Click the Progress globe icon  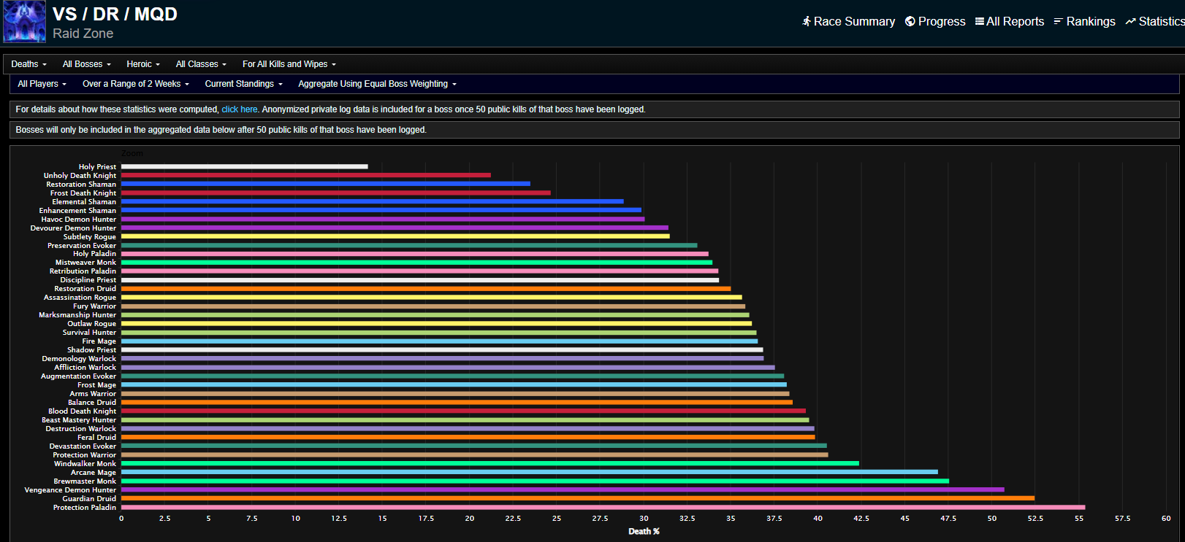pos(910,22)
